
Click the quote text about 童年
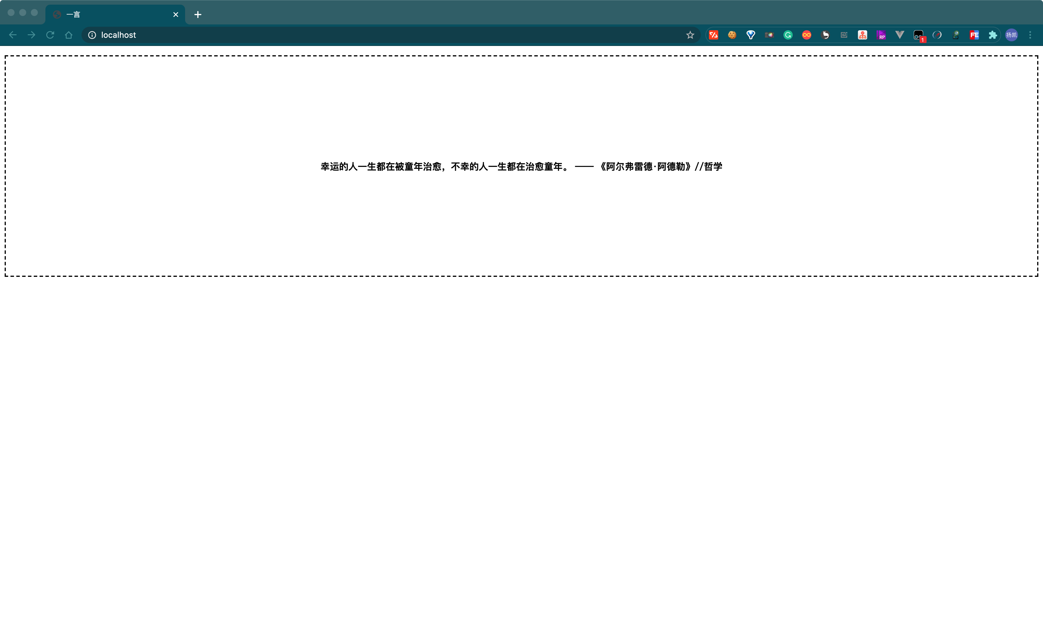click(x=521, y=167)
